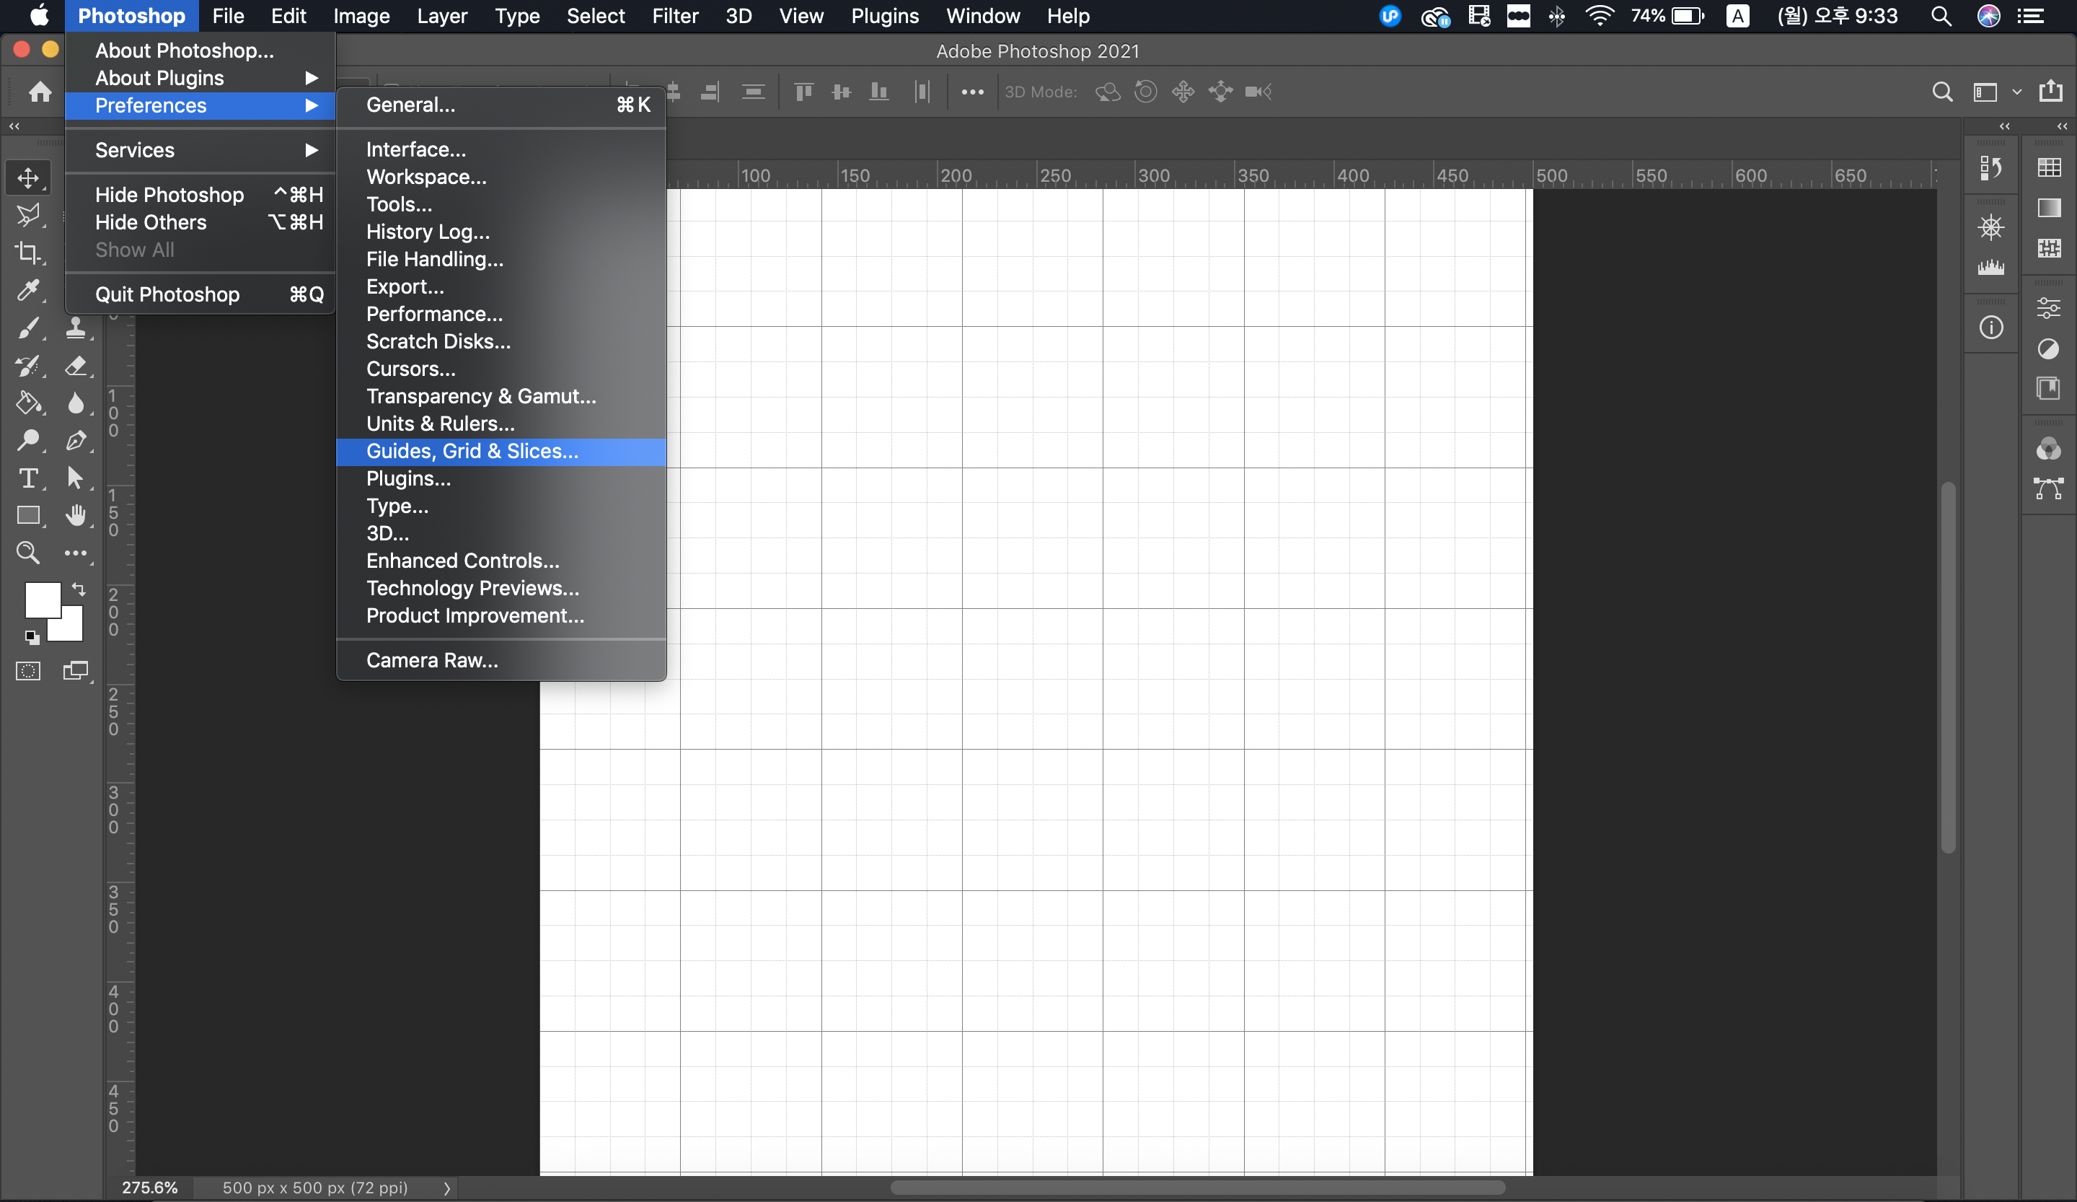Select the Move tool
Screen dimensions: 2077x1202
coord(28,177)
